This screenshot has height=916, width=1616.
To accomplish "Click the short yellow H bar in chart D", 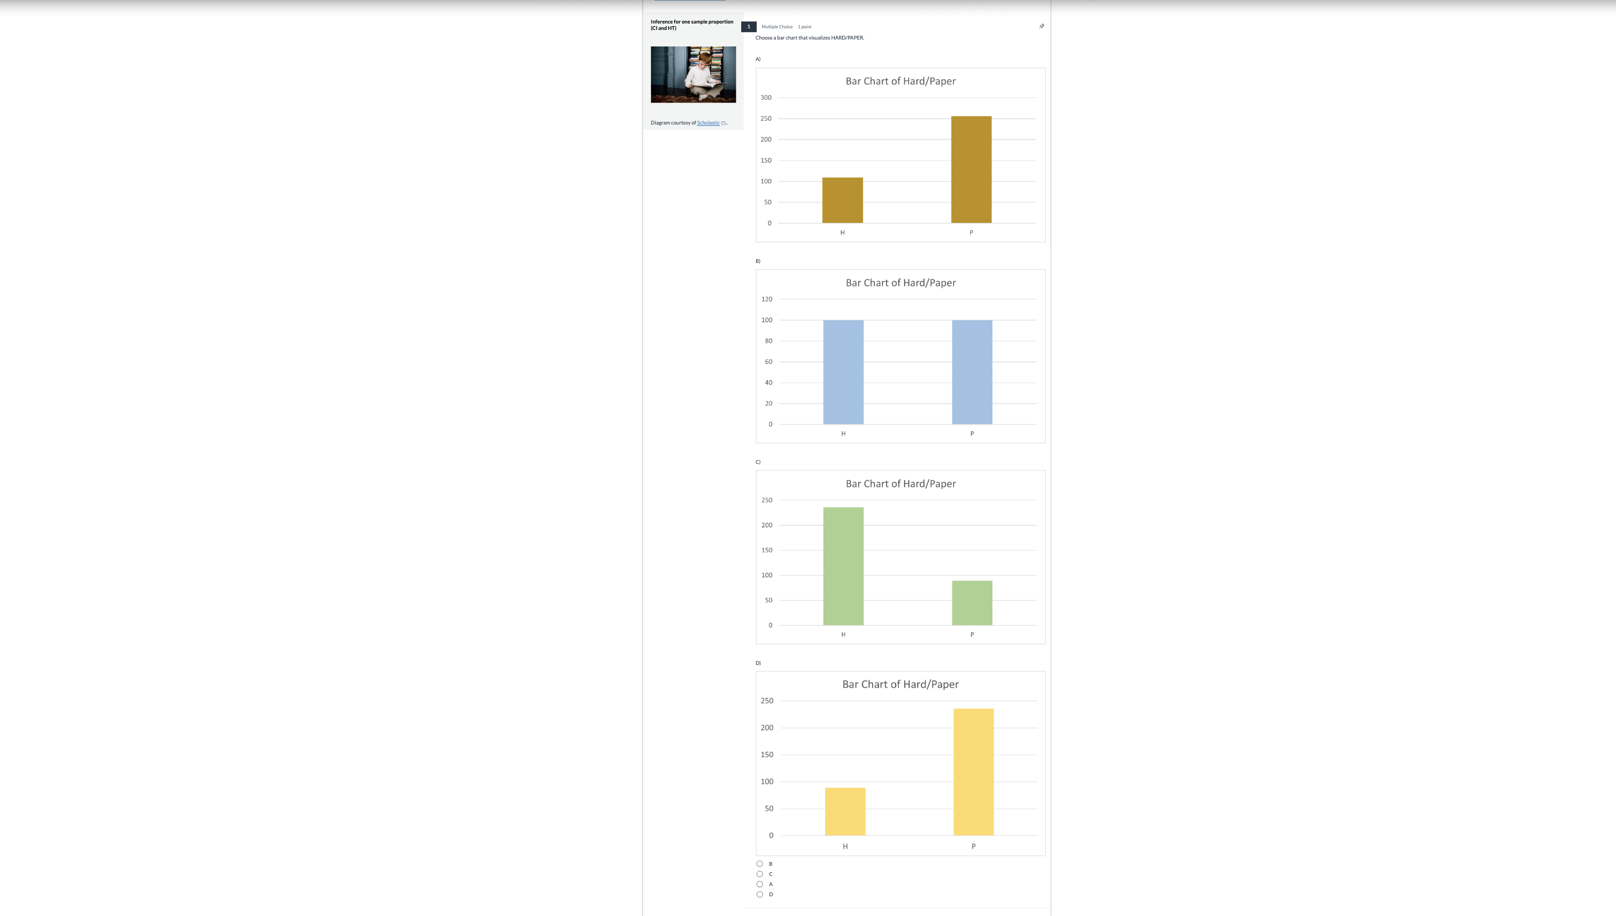I will [845, 812].
